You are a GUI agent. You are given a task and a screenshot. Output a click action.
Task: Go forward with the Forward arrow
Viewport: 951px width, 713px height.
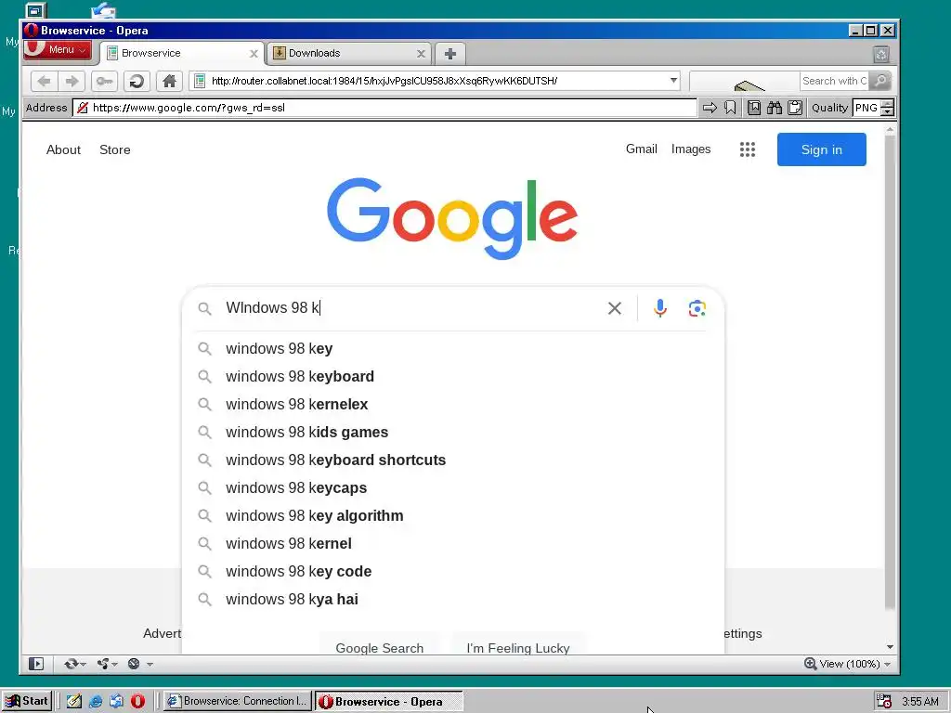point(72,81)
